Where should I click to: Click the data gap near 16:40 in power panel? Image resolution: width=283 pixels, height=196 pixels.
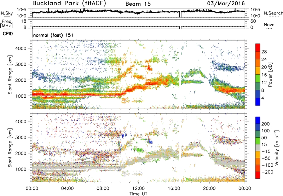180,75
